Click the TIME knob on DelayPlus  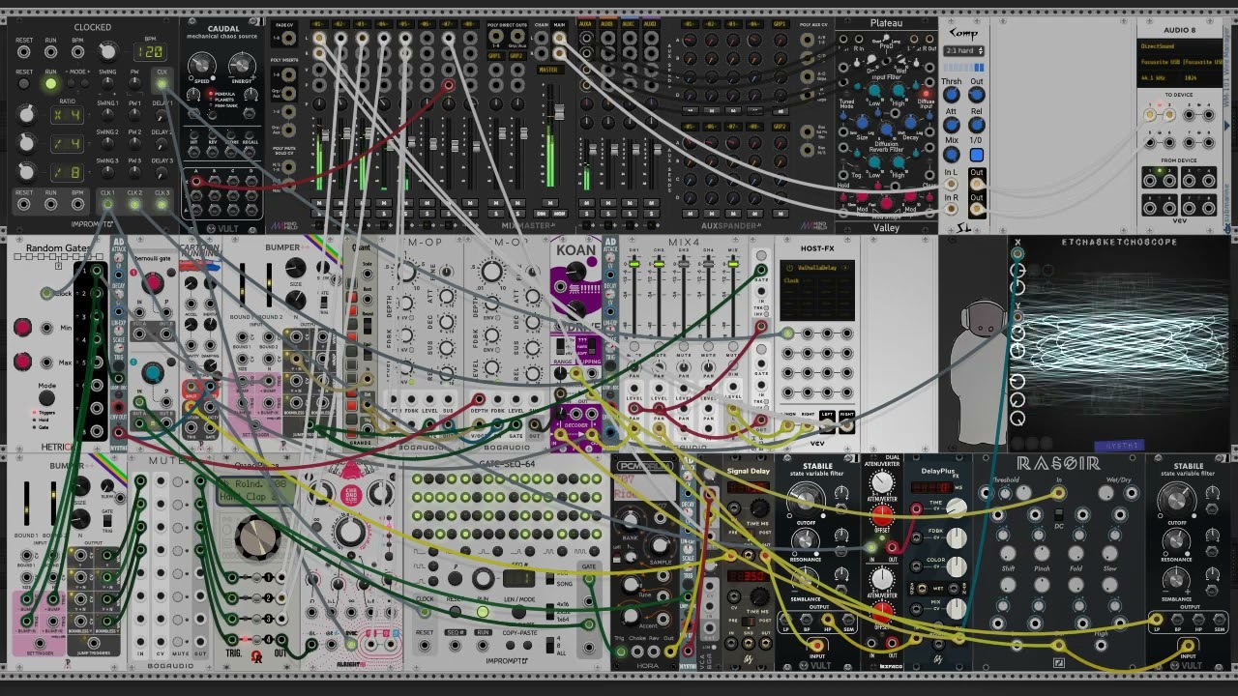[x=956, y=510]
